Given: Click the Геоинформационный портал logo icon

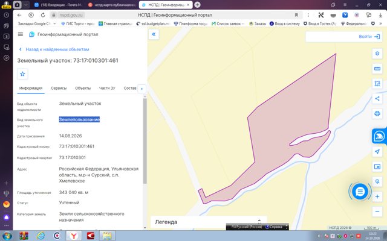Looking at the screenshot, I should (32, 34).
